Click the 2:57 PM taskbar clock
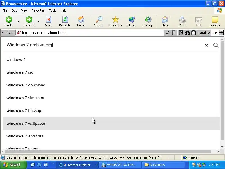Image resolution: width=225 pixels, height=169 pixels. pyautogui.click(x=215, y=165)
